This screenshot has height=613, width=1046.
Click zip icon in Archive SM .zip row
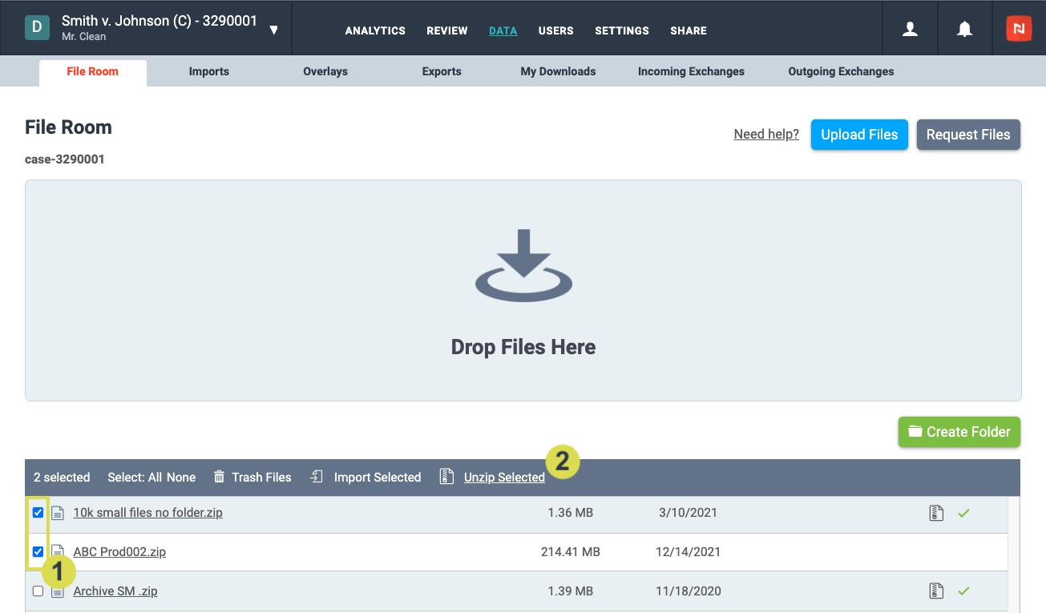coord(936,591)
